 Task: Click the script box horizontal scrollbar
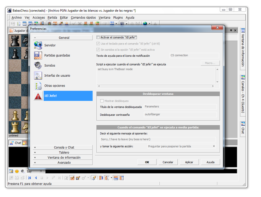[x=156, y=86]
